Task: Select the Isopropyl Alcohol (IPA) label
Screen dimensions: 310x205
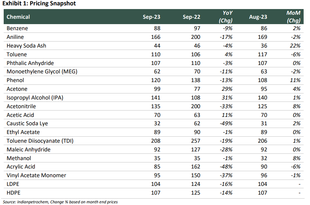Action: (x=35, y=98)
